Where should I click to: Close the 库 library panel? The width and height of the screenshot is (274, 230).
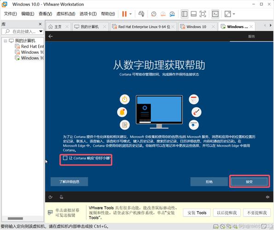[40, 24]
